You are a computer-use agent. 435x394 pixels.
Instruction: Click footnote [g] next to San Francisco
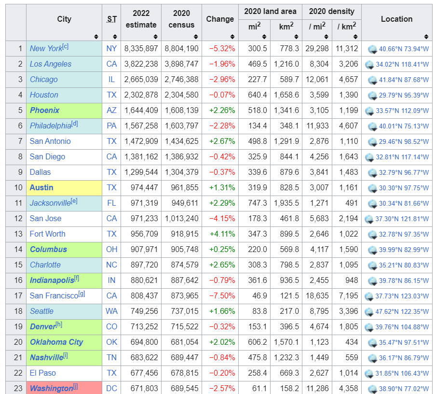coord(82,294)
